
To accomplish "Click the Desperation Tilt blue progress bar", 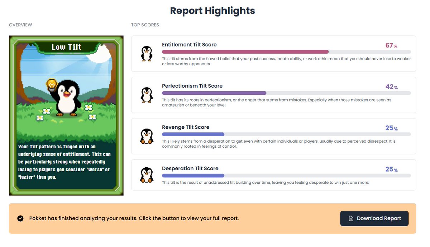I will pos(193,175).
